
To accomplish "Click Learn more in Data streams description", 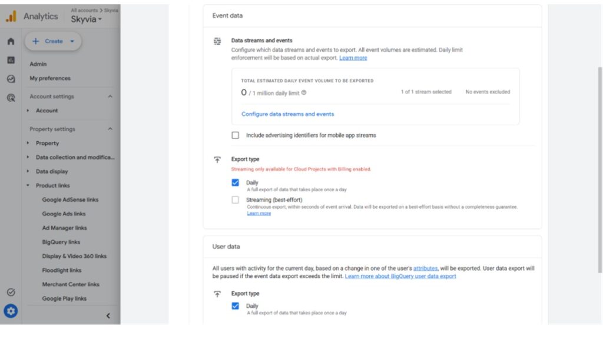I will coord(353,58).
